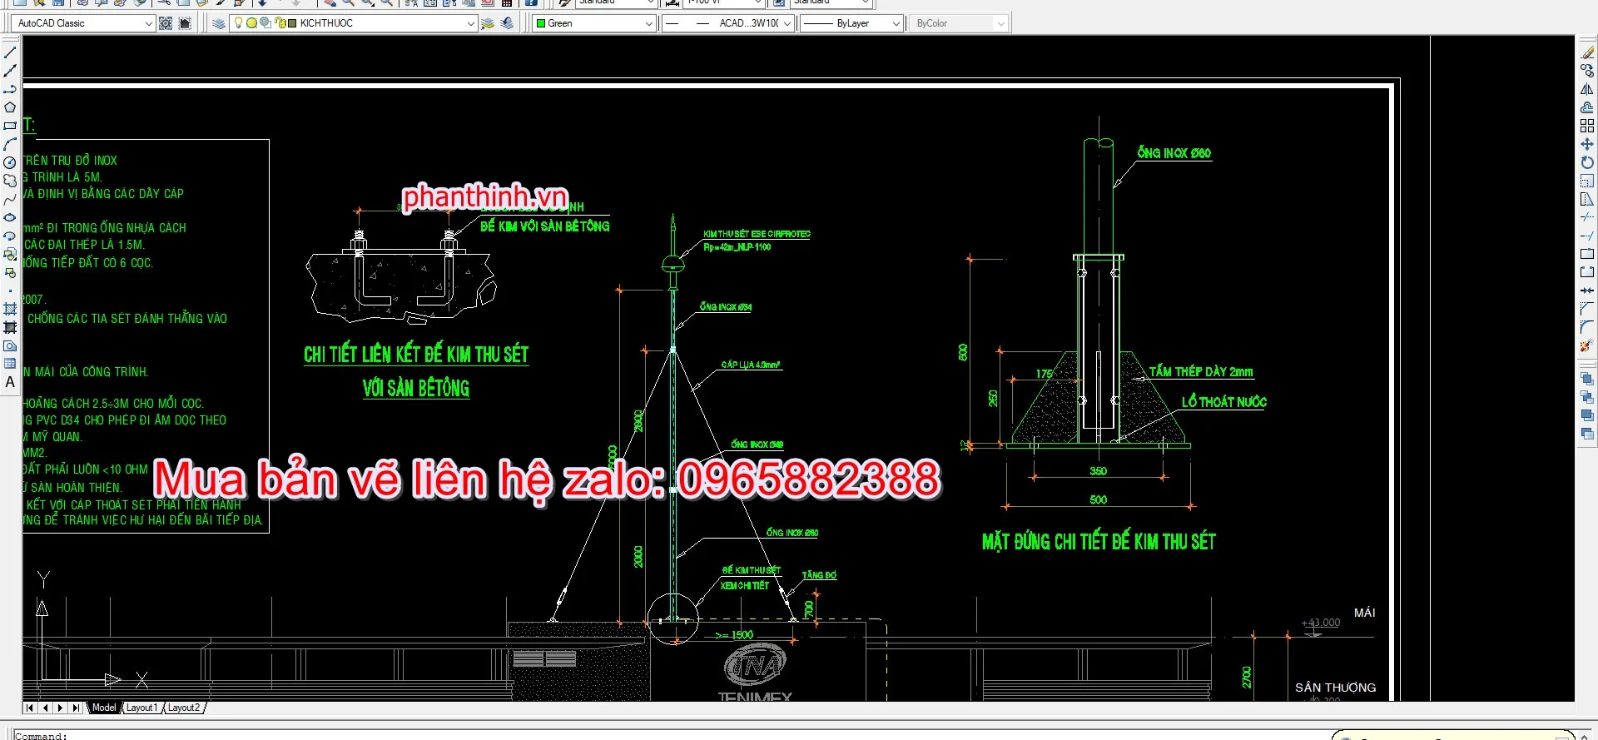This screenshot has height=740, width=1598.
Task: Open the Insert Block tool
Action: pos(10,254)
